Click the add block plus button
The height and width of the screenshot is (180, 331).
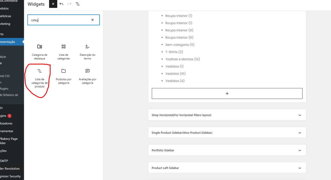tap(227, 93)
